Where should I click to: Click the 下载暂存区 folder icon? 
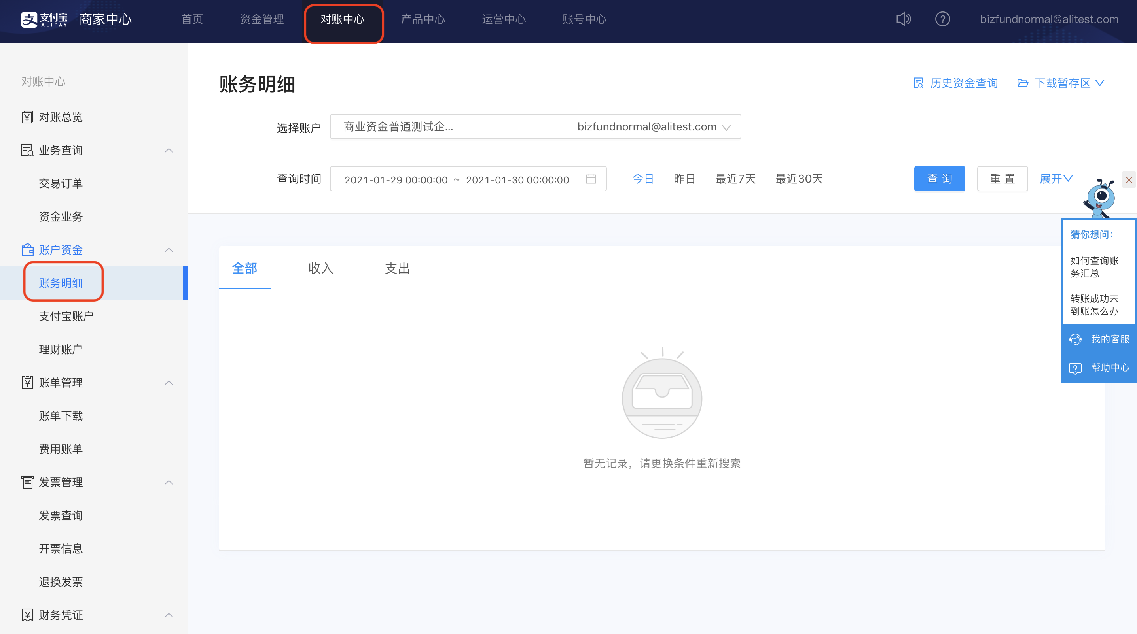(x=1022, y=83)
